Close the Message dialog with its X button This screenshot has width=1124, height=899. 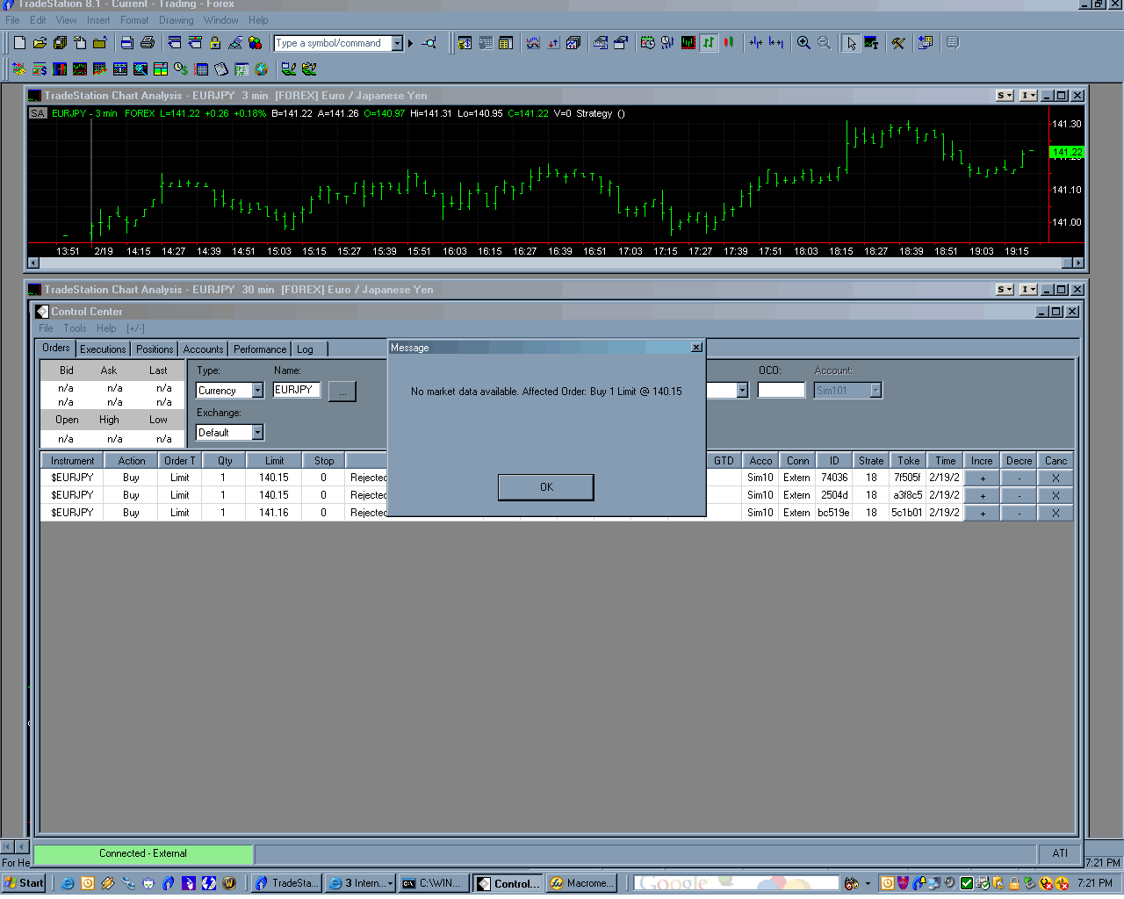pyautogui.click(x=696, y=348)
